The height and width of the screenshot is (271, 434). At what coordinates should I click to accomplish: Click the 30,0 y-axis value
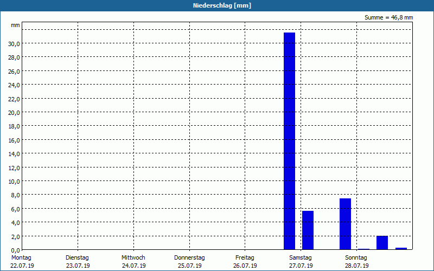[14, 44]
